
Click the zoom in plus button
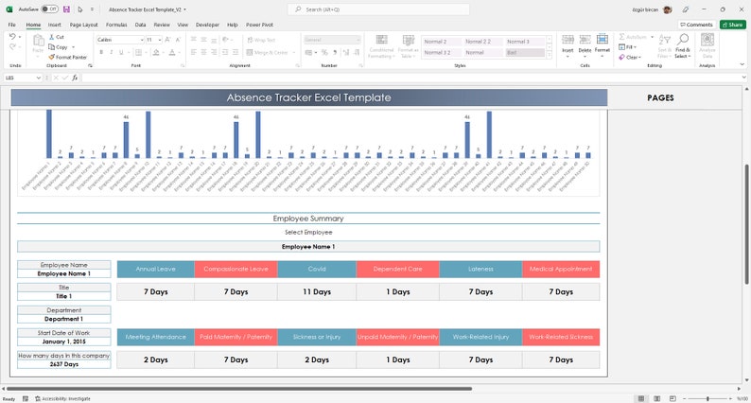coord(731,398)
